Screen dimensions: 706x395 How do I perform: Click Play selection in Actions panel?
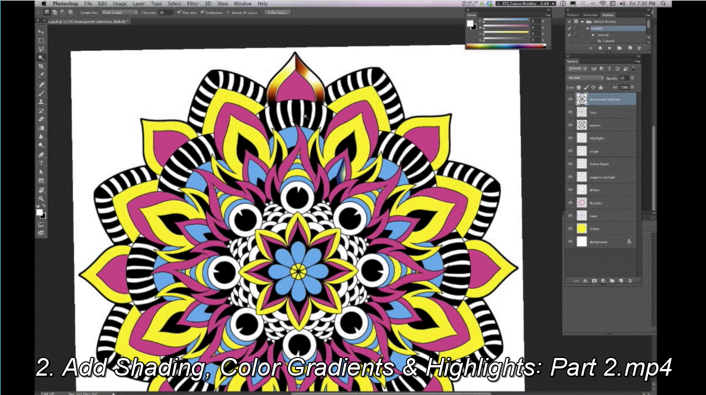coord(609,48)
